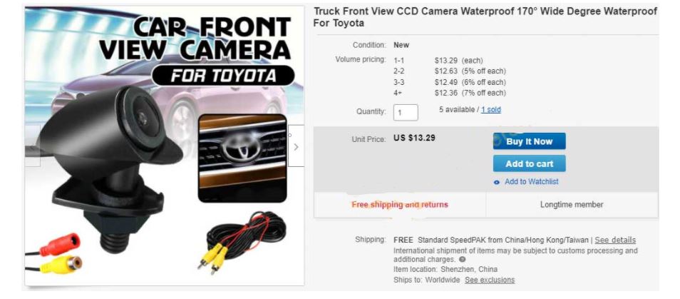Viewport: 680px width, 299px height.
Task: Click the 'Longtime member' banner
Action: [572, 204]
